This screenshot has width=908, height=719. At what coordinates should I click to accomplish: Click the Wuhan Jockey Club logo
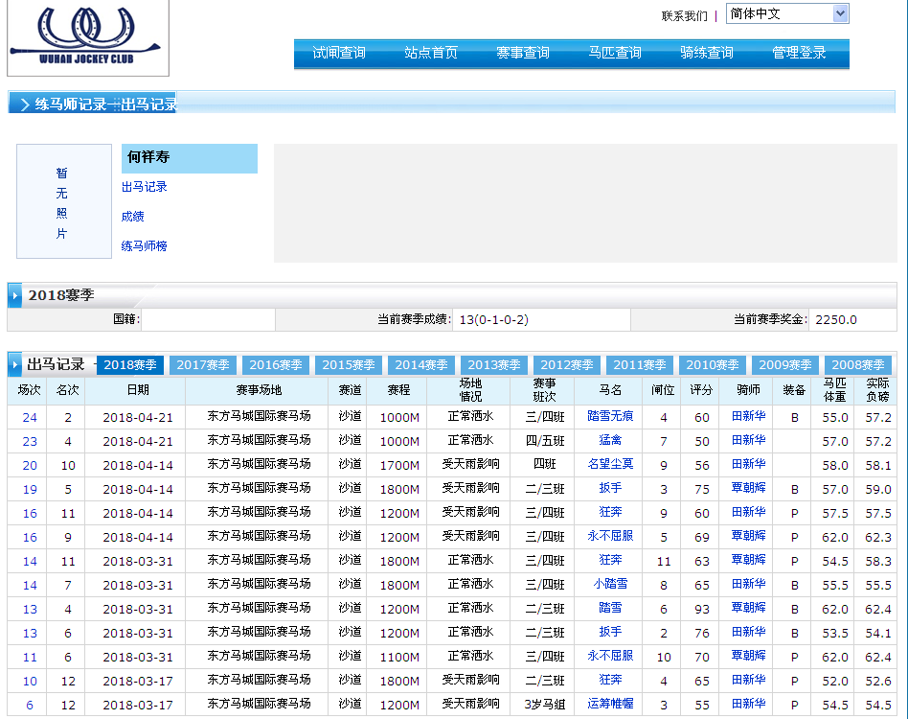coord(86,37)
